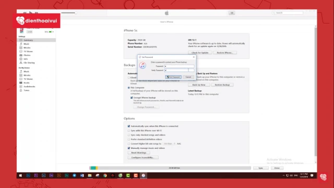The width and height of the screenshot is (334, 188).
Task: Click the Play button in iTunes toolbar
Action: click(31, 13)
